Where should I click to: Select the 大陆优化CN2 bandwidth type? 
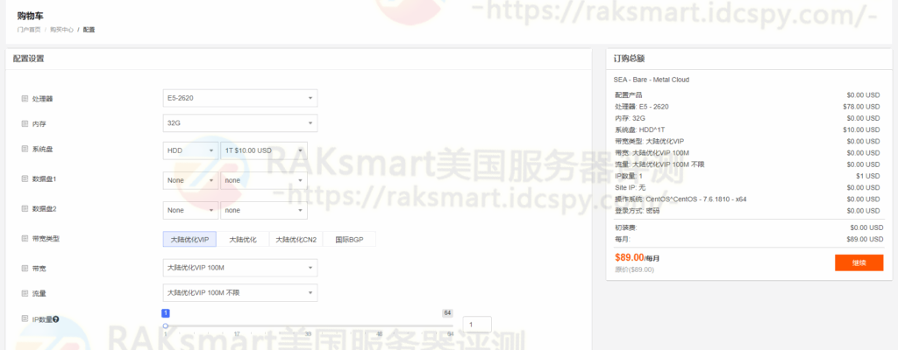click(296, 239)
